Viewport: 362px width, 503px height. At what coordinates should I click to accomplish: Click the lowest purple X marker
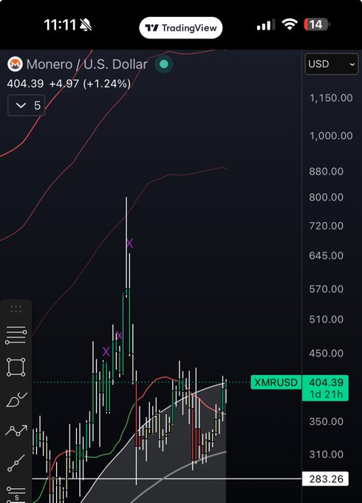(106, 351)
